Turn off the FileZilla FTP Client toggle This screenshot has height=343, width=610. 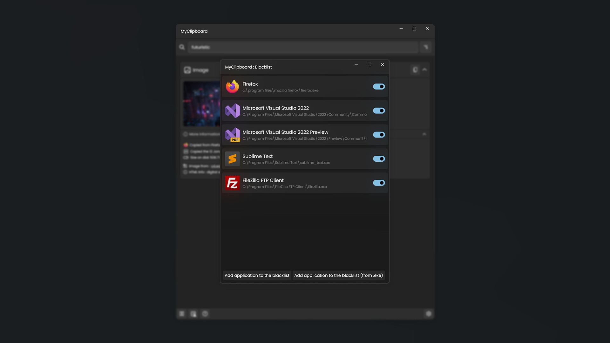point(379,183)
